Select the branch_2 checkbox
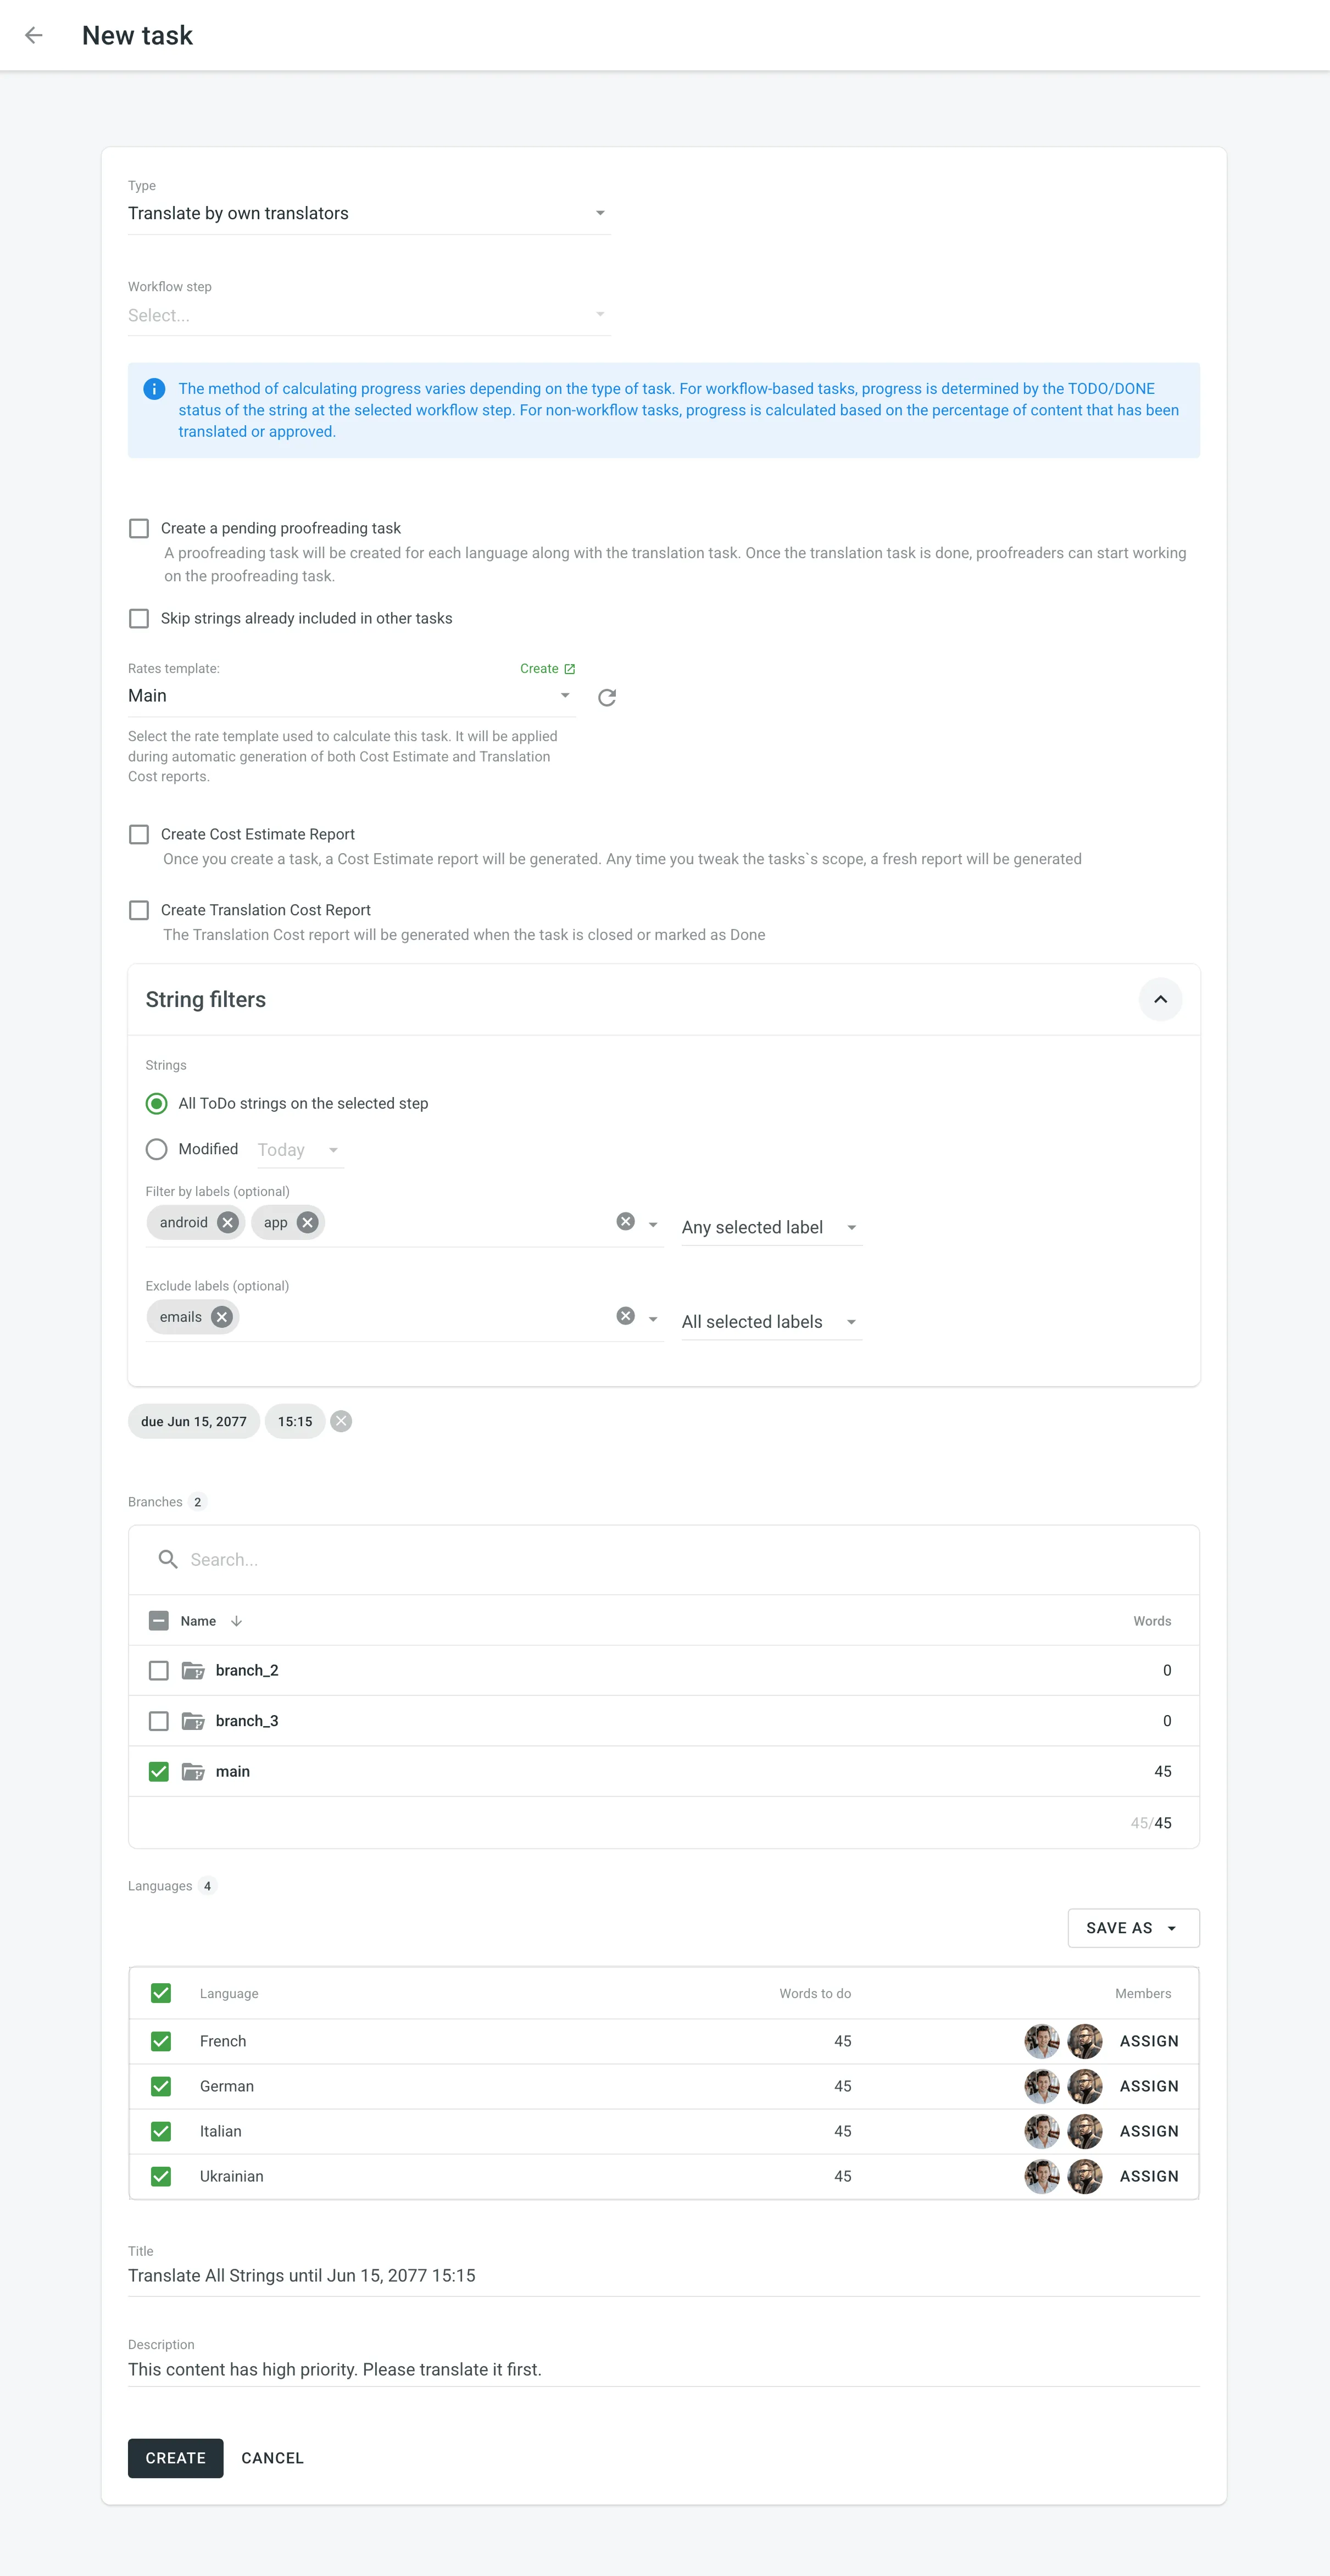The height and width of the screenshot is (2576, 1330). click(x=158, y=1669)
